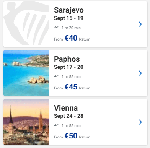Screen dimensions: 150x148
Task: Click the Sept 17 - 20 dates
Action: coord(68,67)
